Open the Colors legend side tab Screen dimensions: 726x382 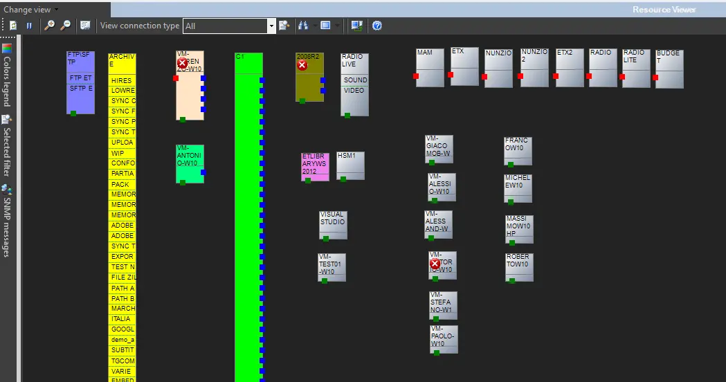(x=7, y=76)
